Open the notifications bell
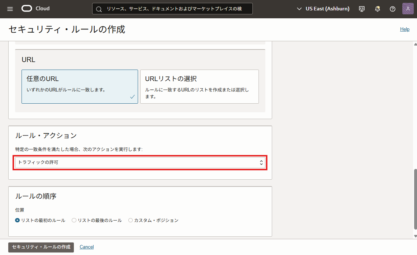Viewport: 417px width, 255px height. (x=377, y=9)
